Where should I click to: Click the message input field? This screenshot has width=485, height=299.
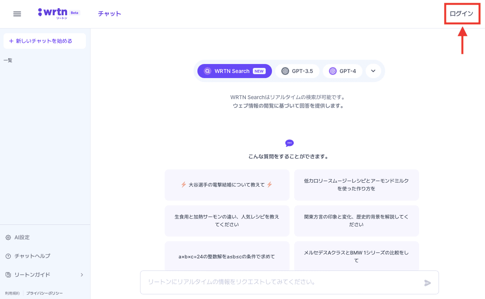(281, 282)
